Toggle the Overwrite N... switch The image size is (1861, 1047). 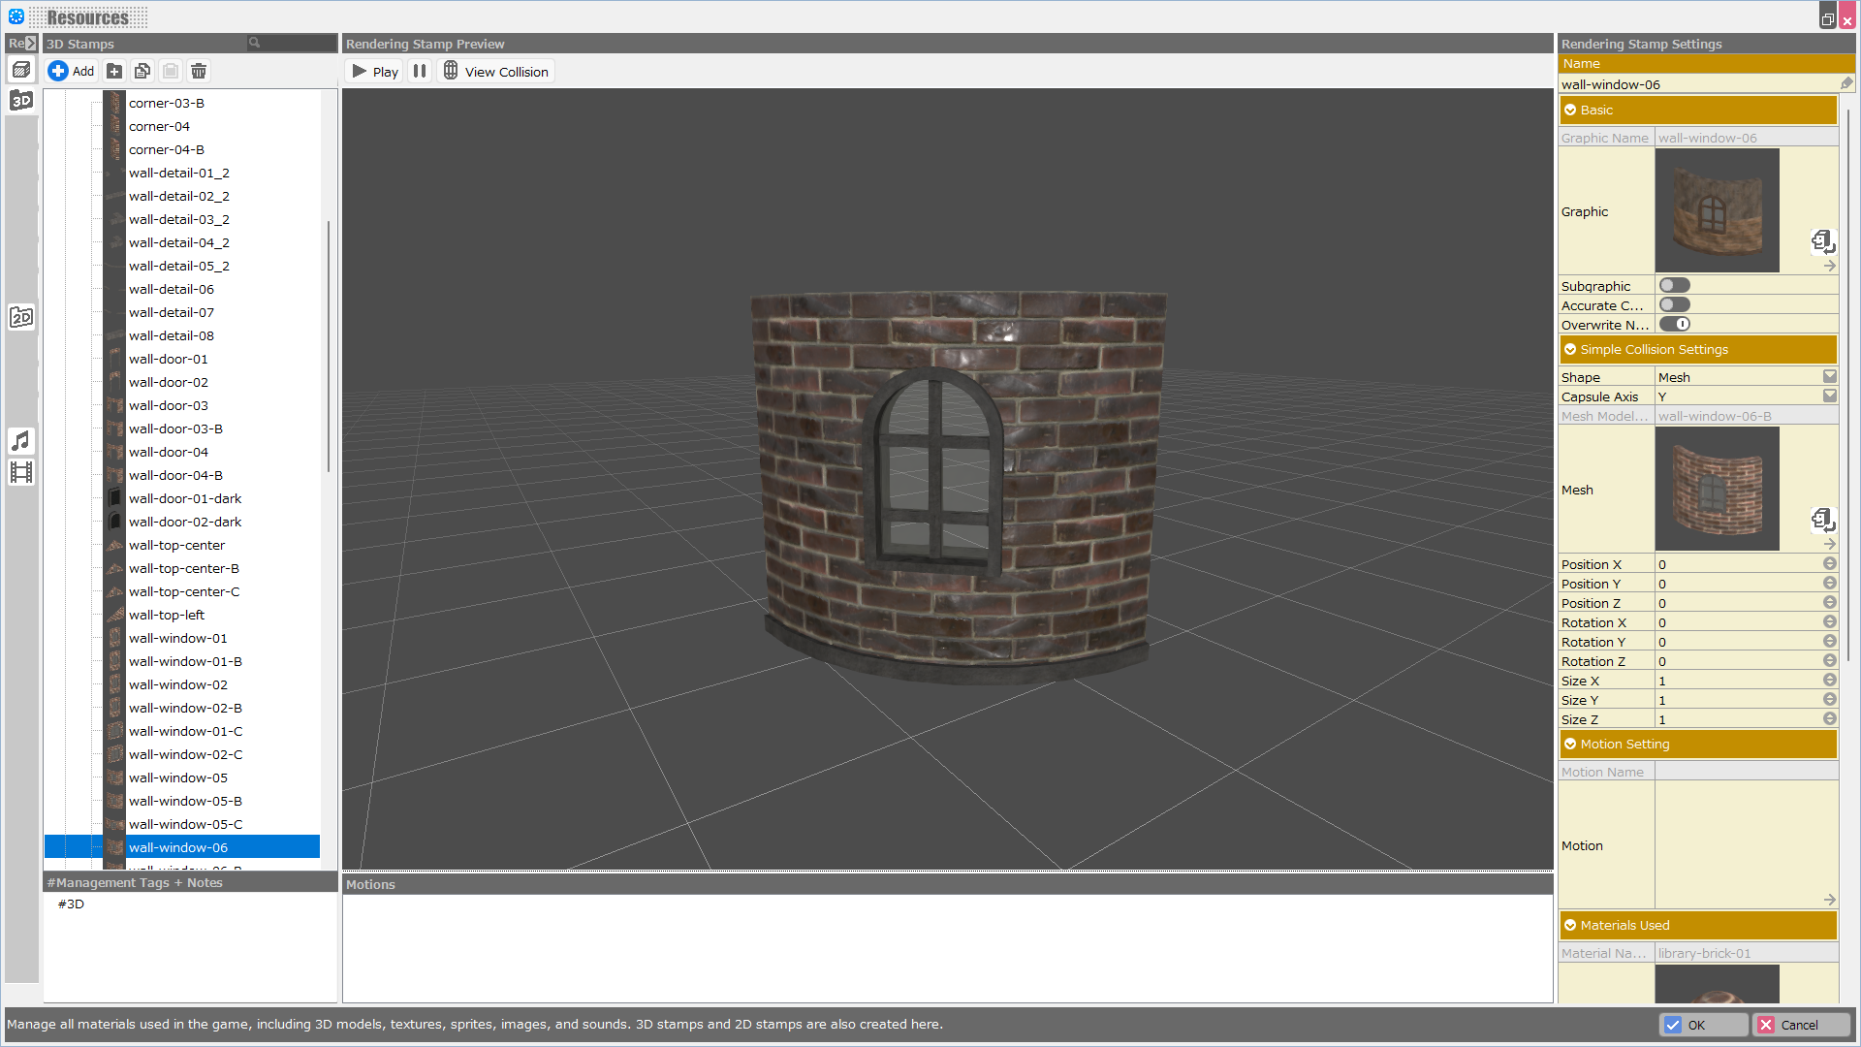coord(1674,324)
